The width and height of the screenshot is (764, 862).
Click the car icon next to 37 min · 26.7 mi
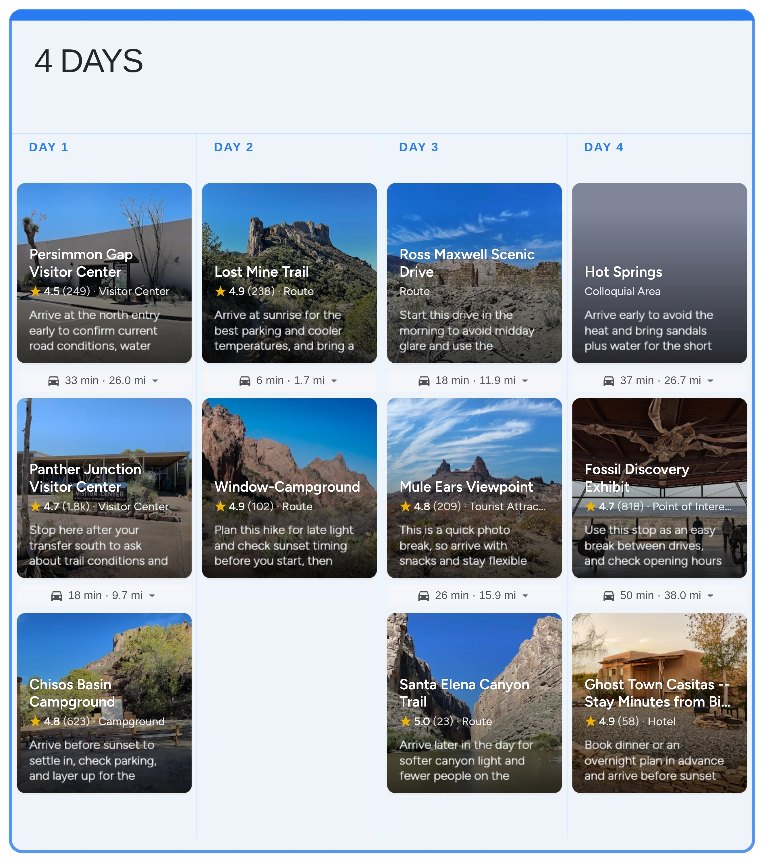(x=609, y=381)
